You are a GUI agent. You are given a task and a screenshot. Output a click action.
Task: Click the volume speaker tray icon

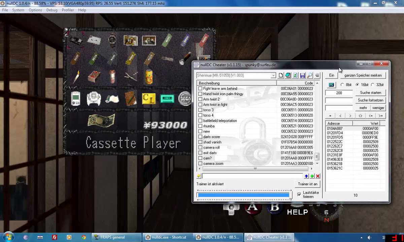[x=369, y=237]
